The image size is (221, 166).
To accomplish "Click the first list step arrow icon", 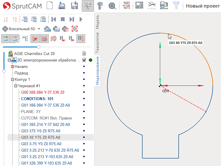I will [25, 19].
